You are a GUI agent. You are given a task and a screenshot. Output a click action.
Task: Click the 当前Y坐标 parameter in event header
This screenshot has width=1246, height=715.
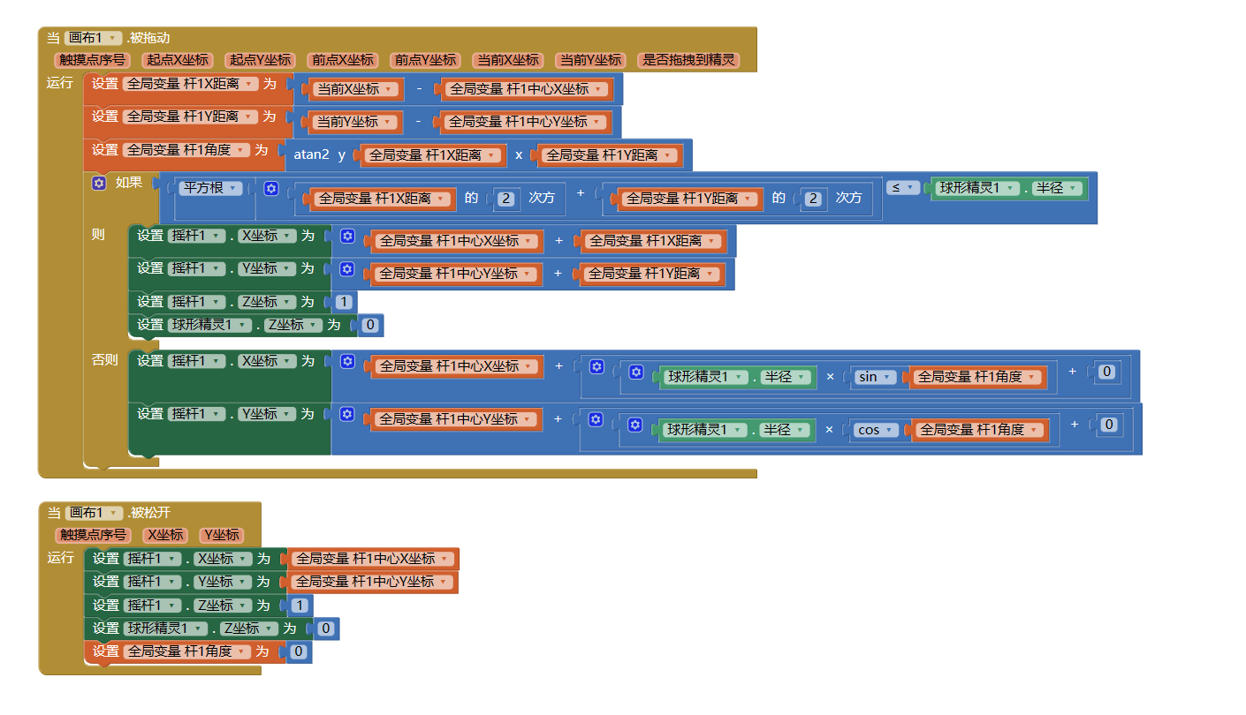(x=590, y=60)
